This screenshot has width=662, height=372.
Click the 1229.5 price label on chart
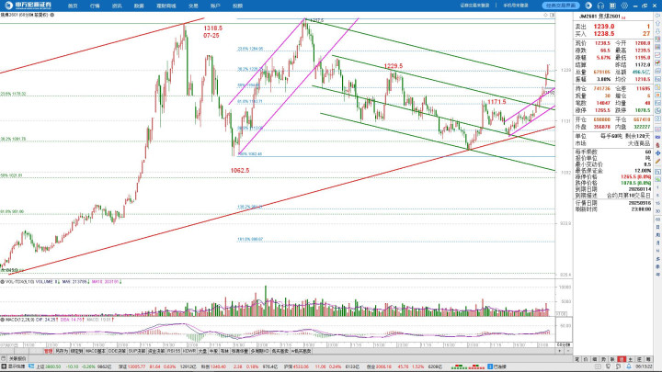pyautogui.click(x=394, y=66)
